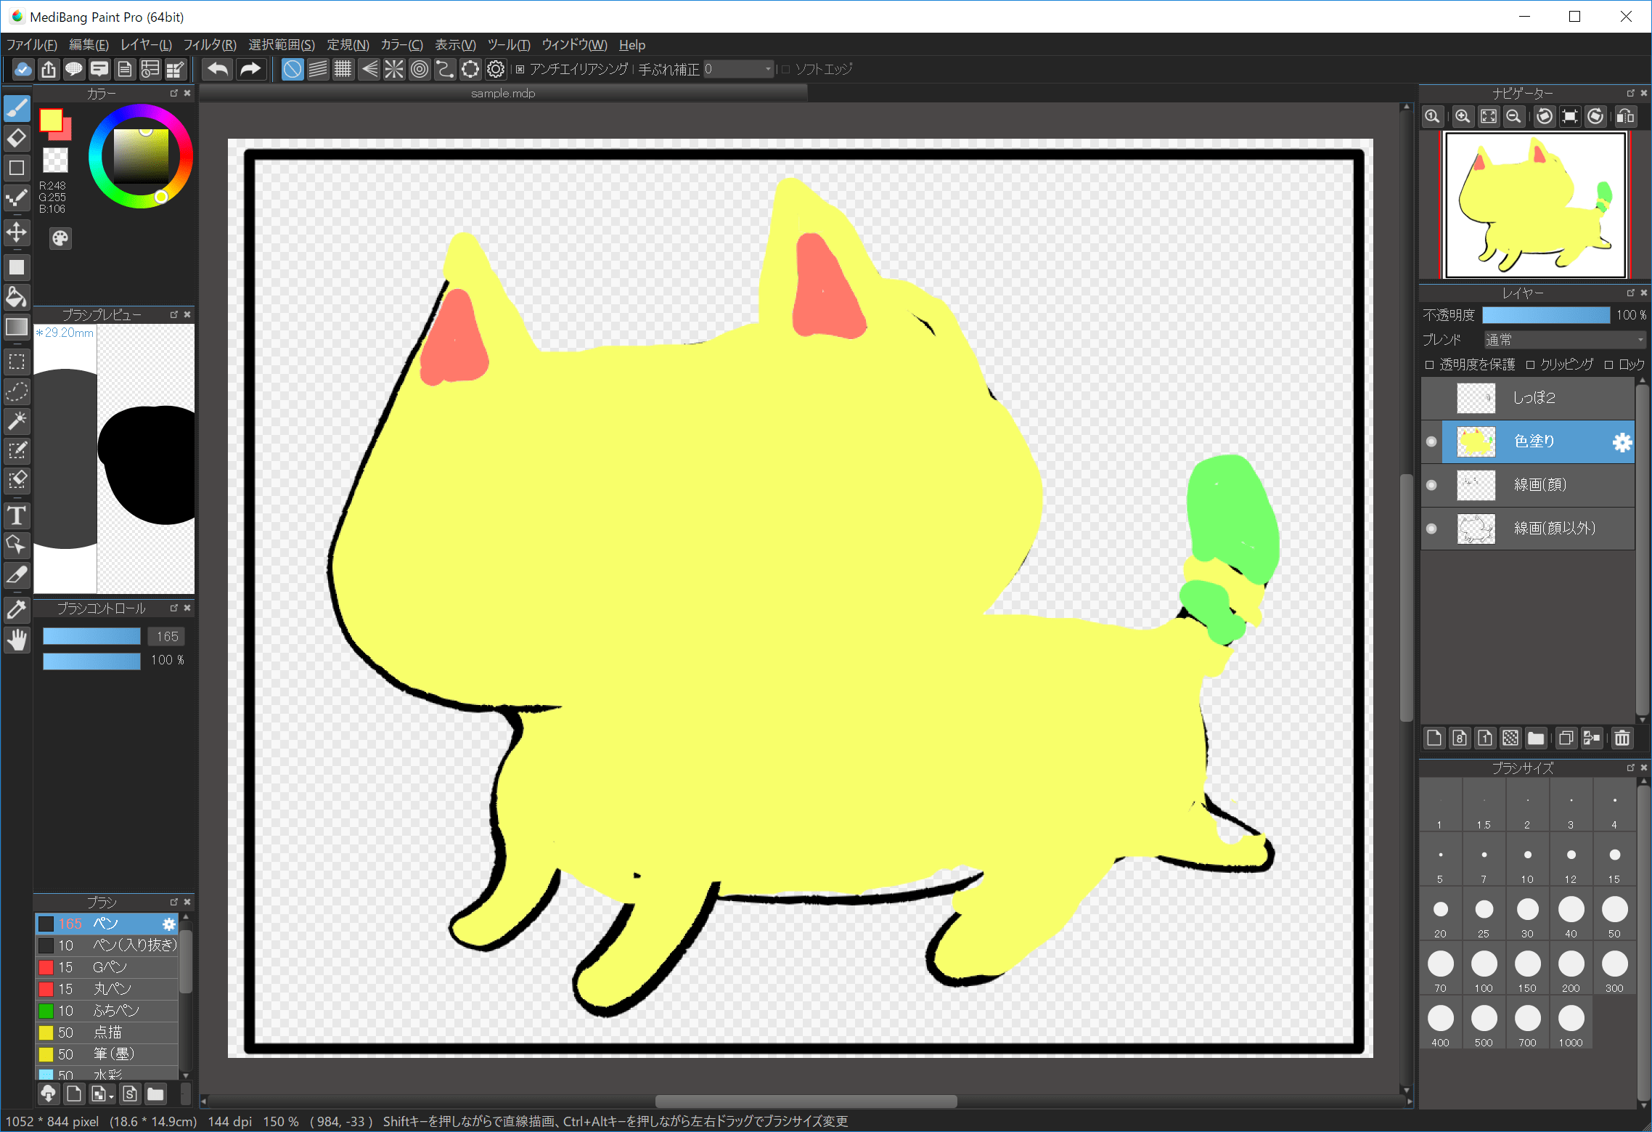Select the Fill bucket tool
The height and width of the screenshot is (1132, 1652).
pyautogui.click(x=17, y=297)
